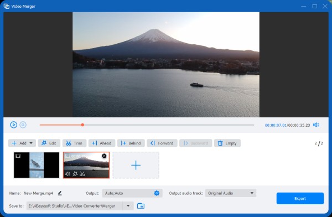Expand the Save to path dropdown
The image size is (332, 217).
pyautogui.click(x=128, y=206)
